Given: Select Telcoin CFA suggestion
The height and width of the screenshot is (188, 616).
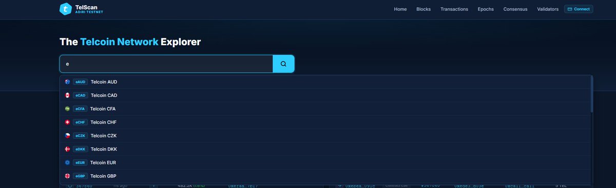Looking at the screenshot, I should click(x=325, y=109).
